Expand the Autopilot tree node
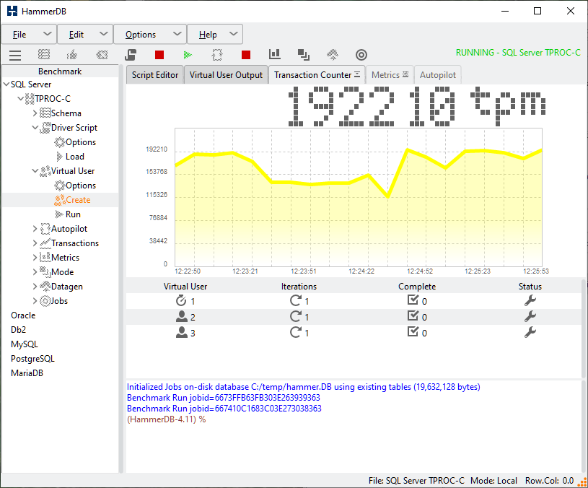The image size is (588, 488). point(35,229)
